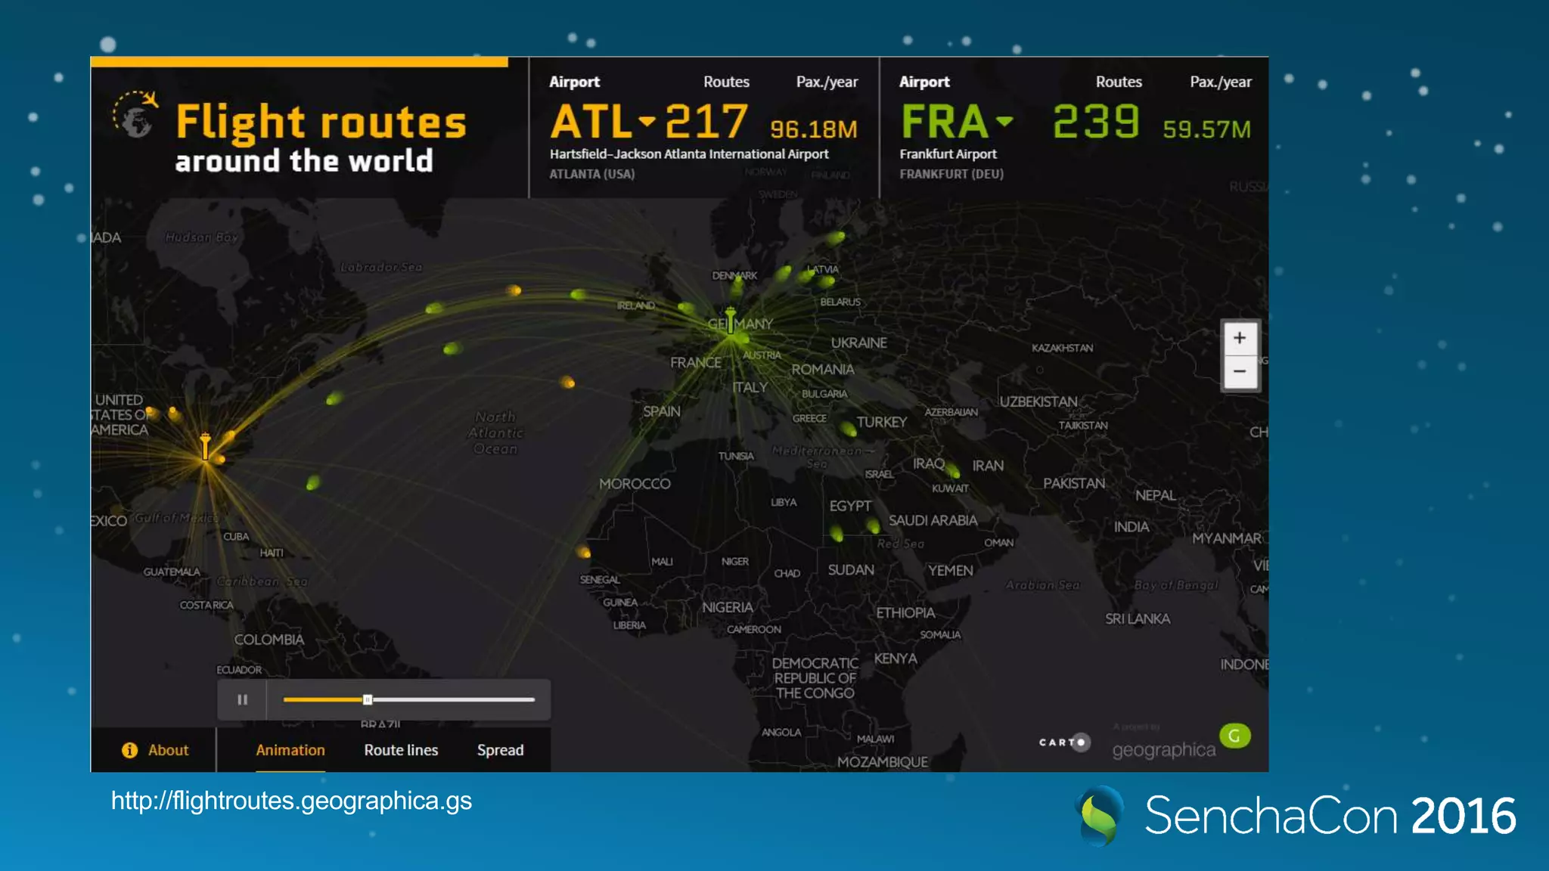Click the 59.57M passengers value
1549x871 pixels.
(1207, 129)
